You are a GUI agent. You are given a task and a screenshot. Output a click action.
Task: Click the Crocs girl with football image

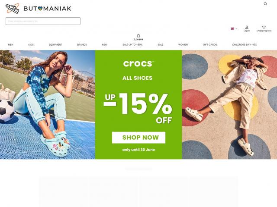click(48, 104)
